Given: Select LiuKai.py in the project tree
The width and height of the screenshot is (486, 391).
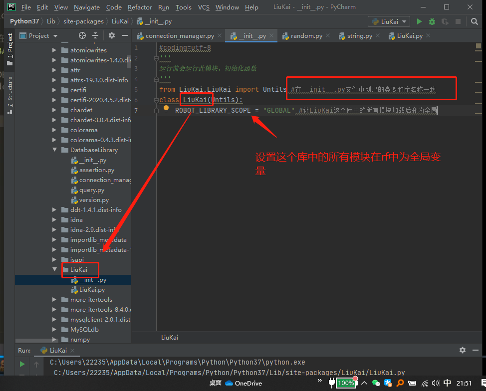Looking at the screenshot, I should click(92, 290).
